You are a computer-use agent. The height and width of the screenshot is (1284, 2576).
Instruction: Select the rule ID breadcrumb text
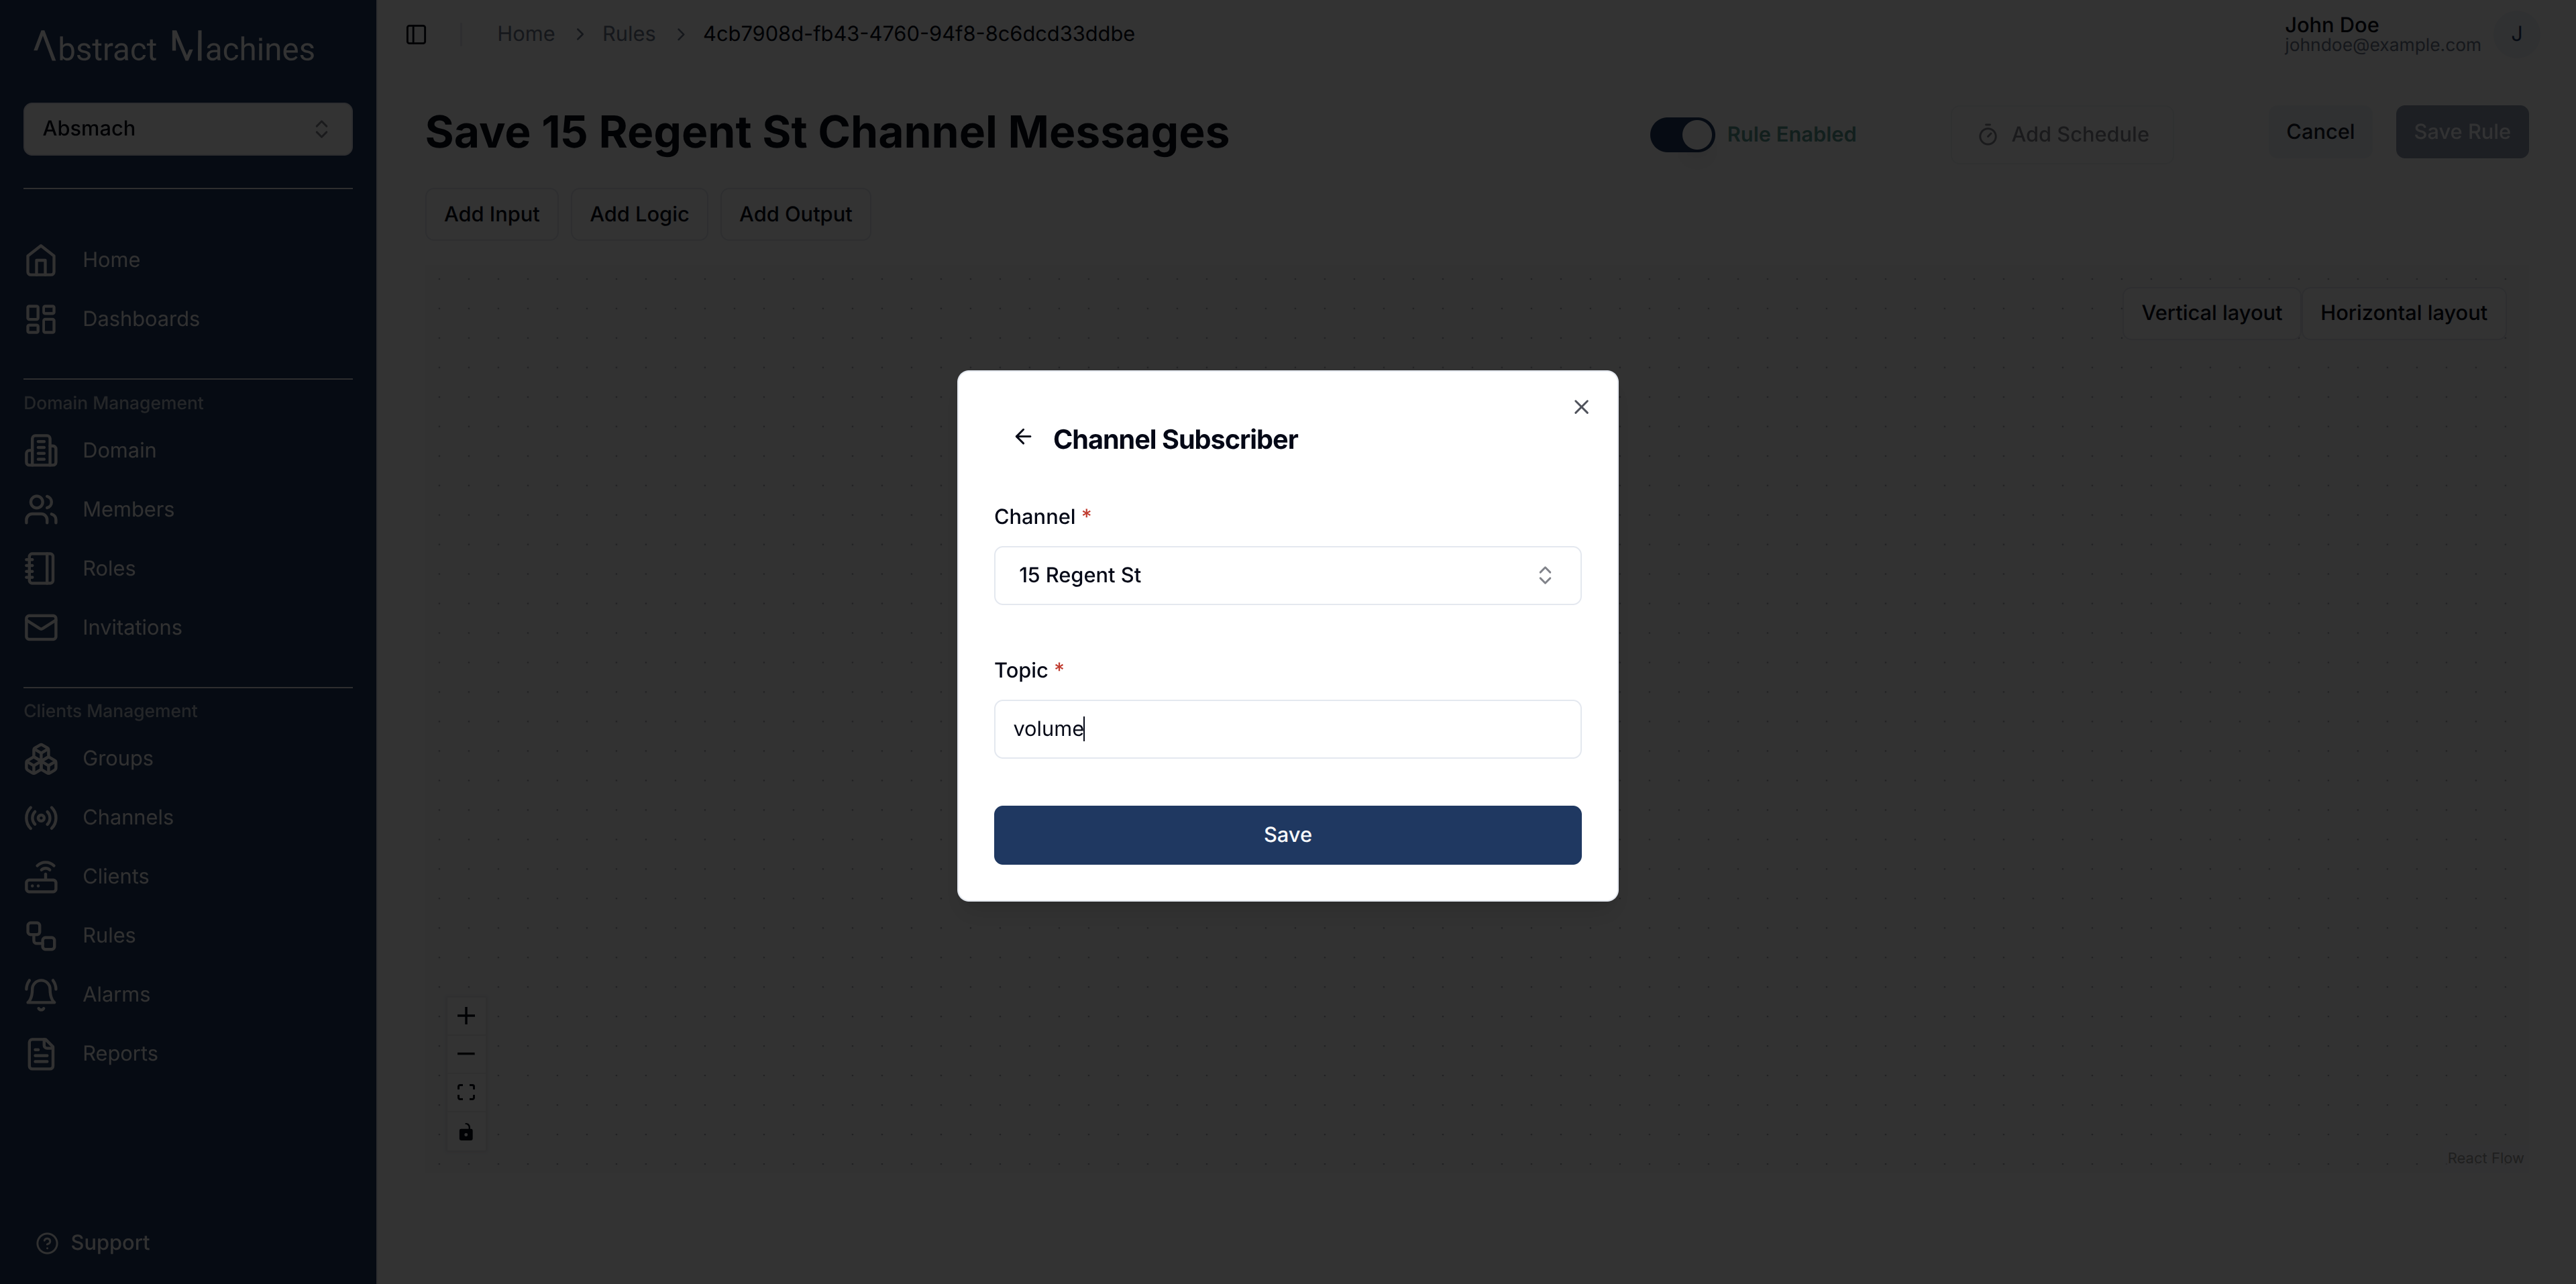(918, 34)
